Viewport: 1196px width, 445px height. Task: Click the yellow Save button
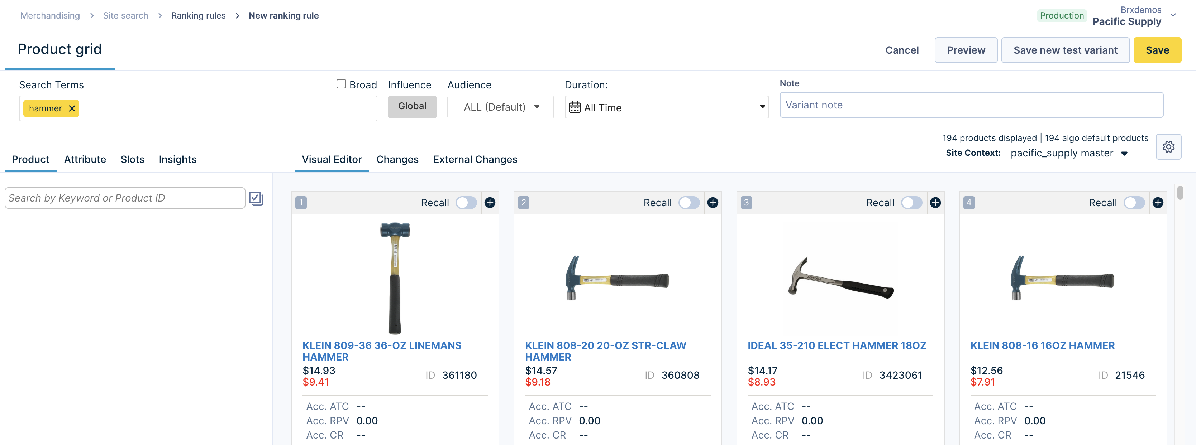coord(1157,50)
